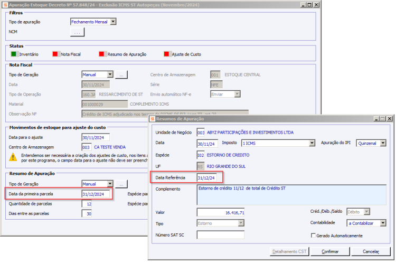
Task: Open Nota Fiscal Tipo de Geração dropdown
Action: click(110, 74)
